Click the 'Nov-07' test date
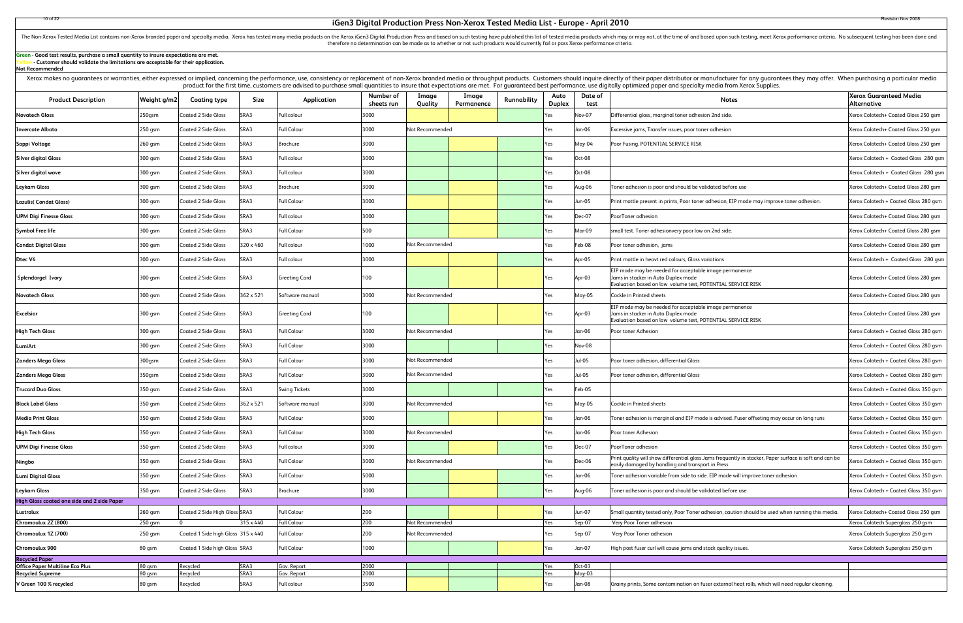The height and width of the screenshot is (623, 963). (583, 115)
